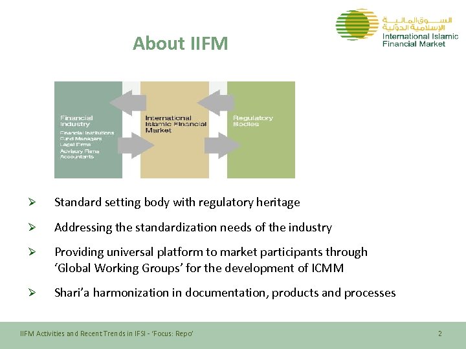Click the bullet arrow beside 'Standard setting body'

(x=32, y=202)
